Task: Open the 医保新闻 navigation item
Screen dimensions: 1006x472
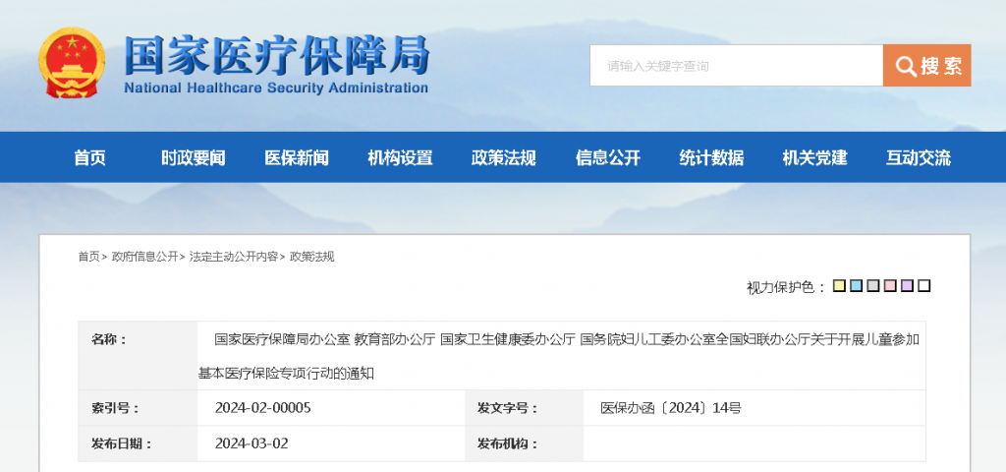Action: [297, 157]
